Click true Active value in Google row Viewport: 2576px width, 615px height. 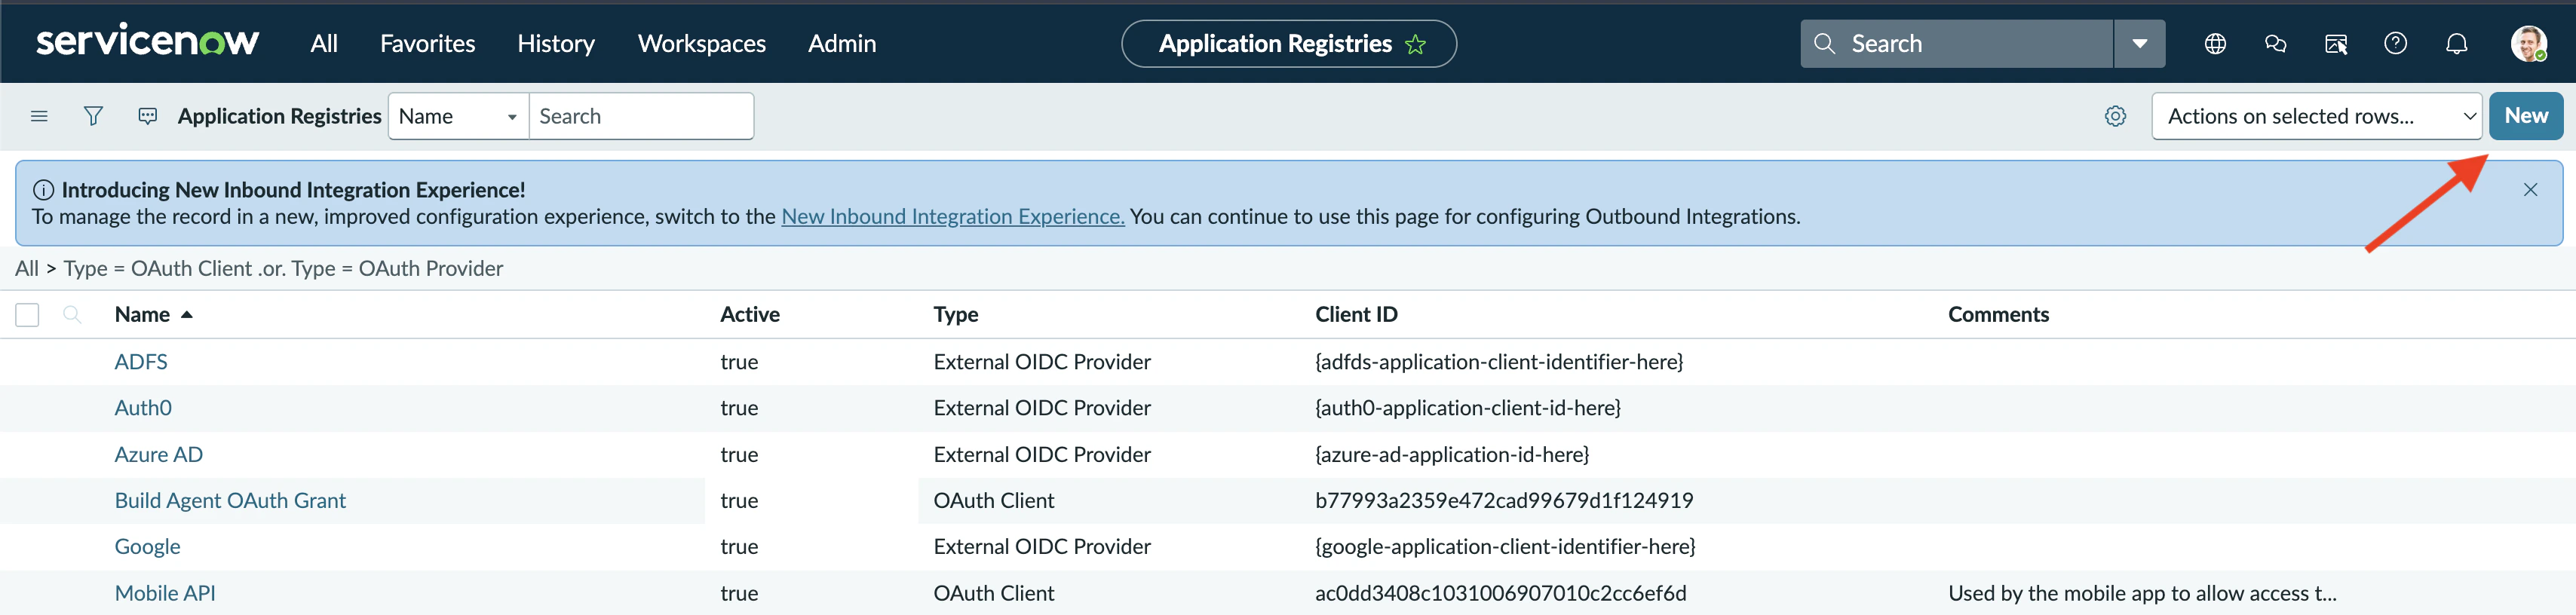pos(739,546)
